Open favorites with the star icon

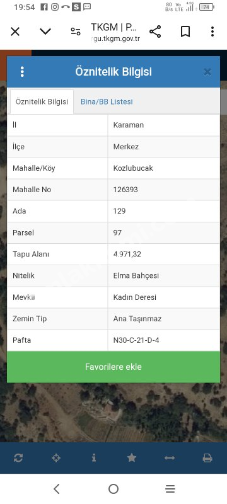[x=132, y=458]
